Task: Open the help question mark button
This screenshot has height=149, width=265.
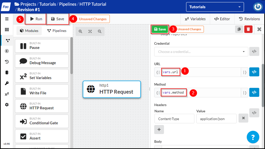Action: (x=253, y=137)
